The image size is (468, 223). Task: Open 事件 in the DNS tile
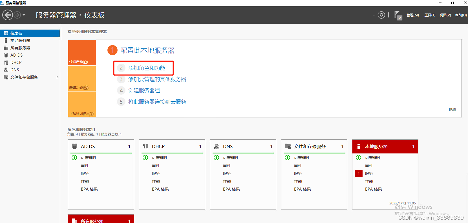tap(227, 166)
